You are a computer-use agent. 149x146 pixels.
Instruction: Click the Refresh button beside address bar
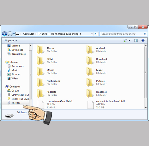[96, 34]
